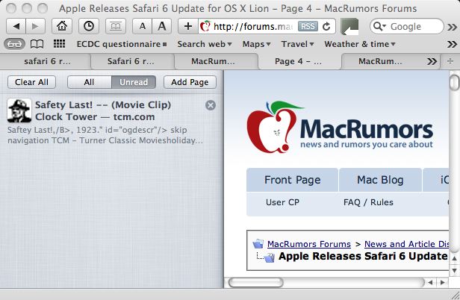Viewport: 460px width, 300px height.
Task: Click the URL address field
Action: coord(254,27)
